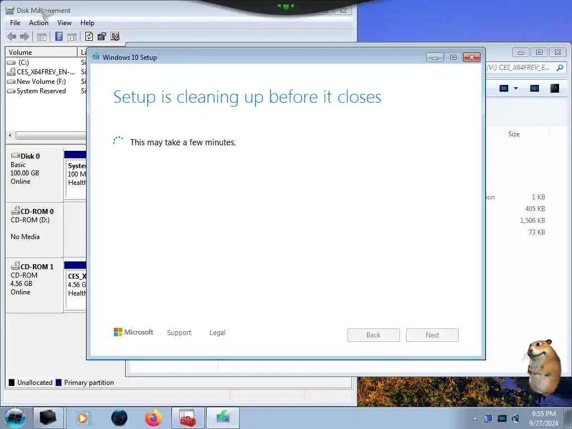This screenshot has width=572, height=429.
Task: Toggle the action pane toolbar icon
Action: 72,36
